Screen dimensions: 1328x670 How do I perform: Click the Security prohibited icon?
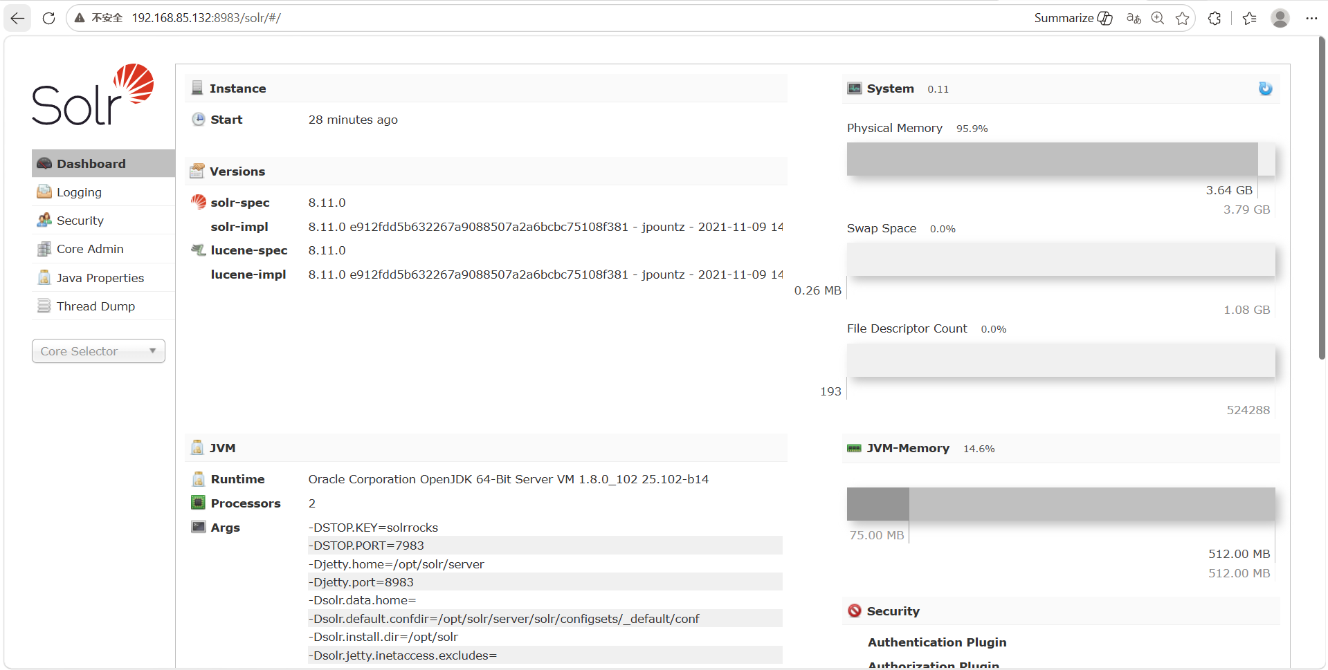(x=855, y=611)
